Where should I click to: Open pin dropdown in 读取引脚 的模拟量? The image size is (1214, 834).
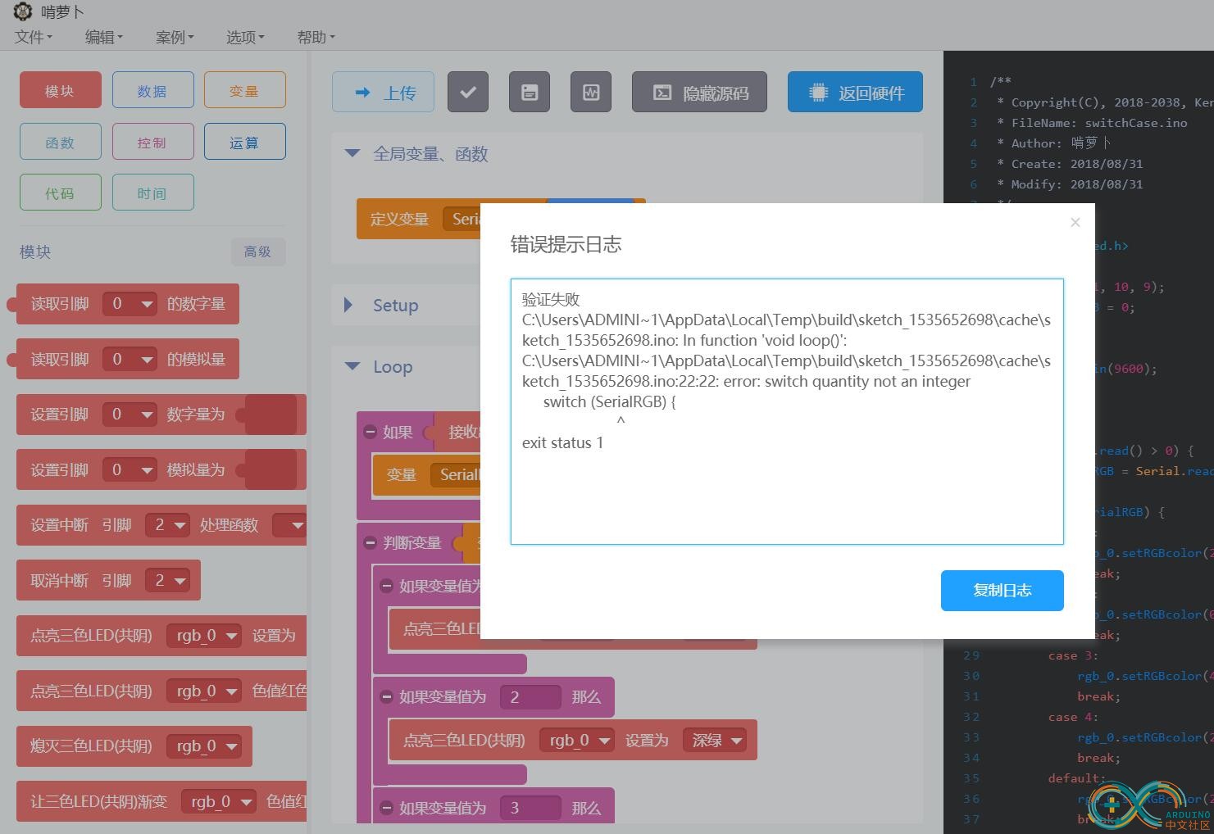pos(130,359)
